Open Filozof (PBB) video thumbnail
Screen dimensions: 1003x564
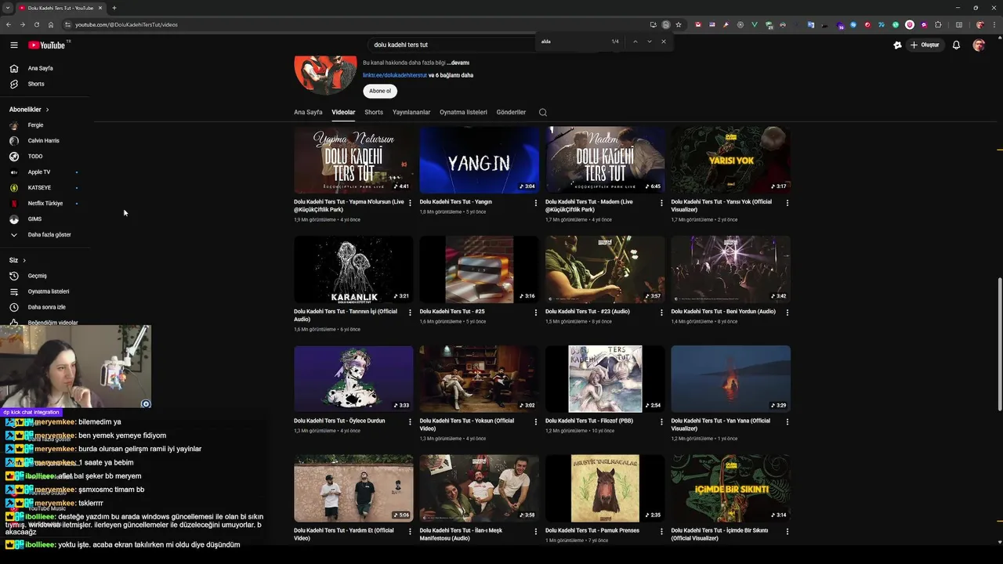pos(605,379)
